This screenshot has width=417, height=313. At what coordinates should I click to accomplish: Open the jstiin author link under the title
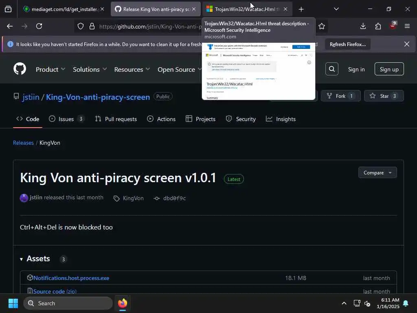pos(36,198)
